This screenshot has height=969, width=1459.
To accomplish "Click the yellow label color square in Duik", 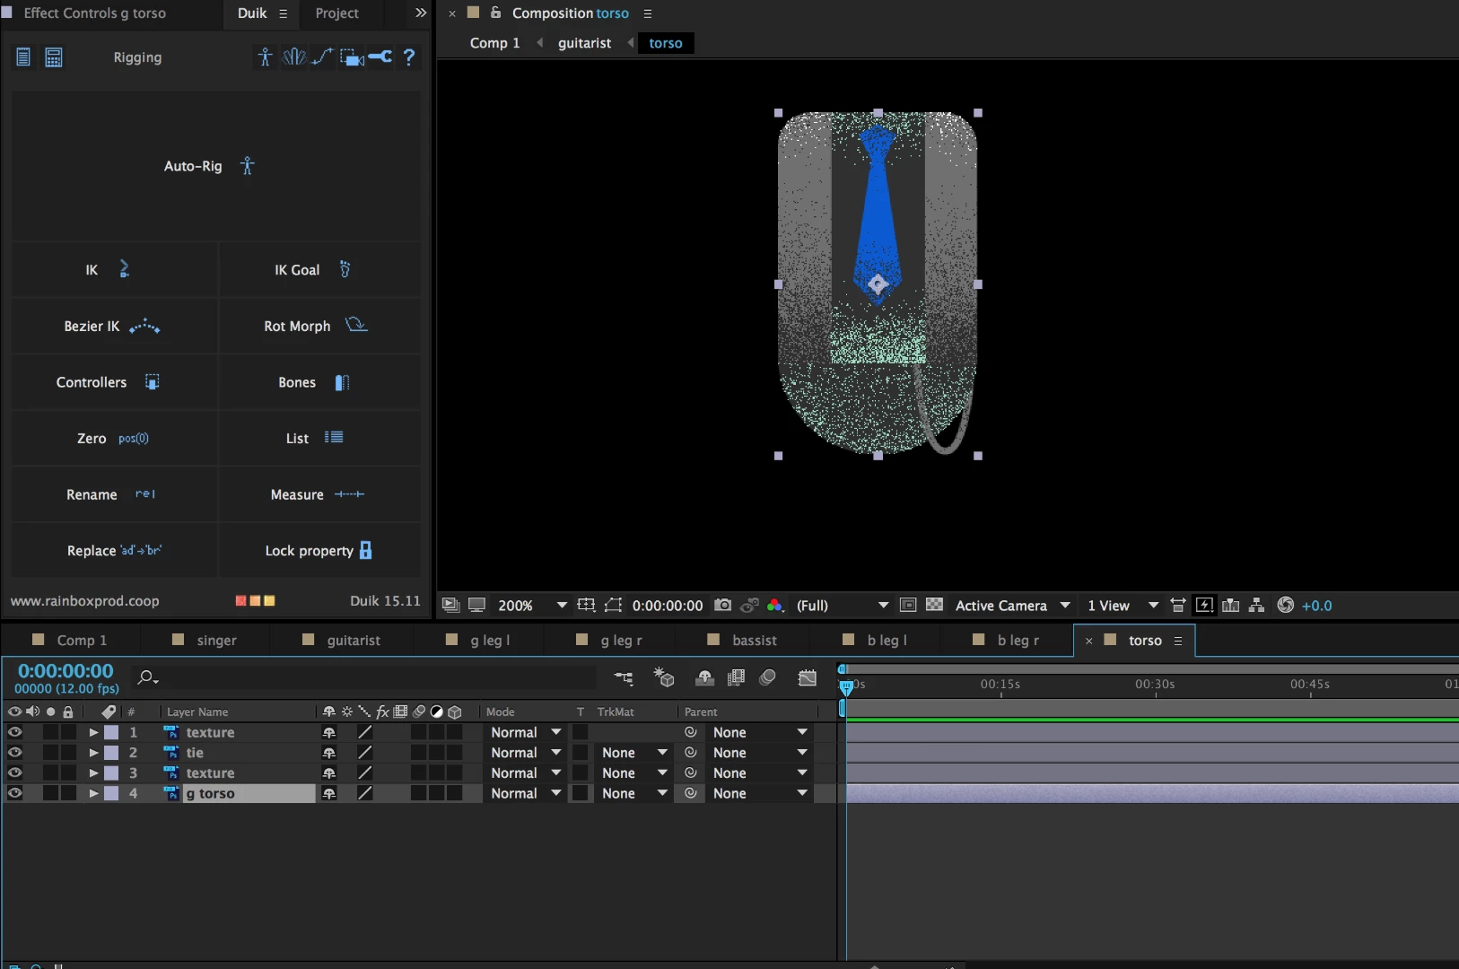I will pos(269,601).
